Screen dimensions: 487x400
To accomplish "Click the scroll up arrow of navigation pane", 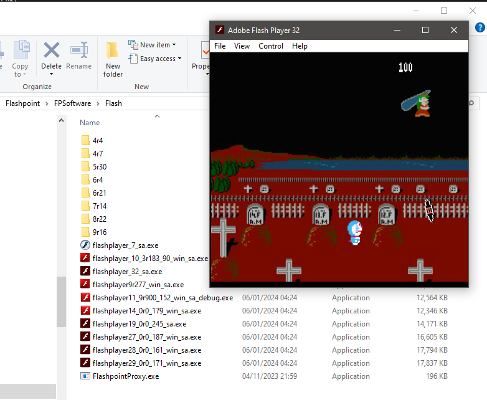I will (61, 121).
